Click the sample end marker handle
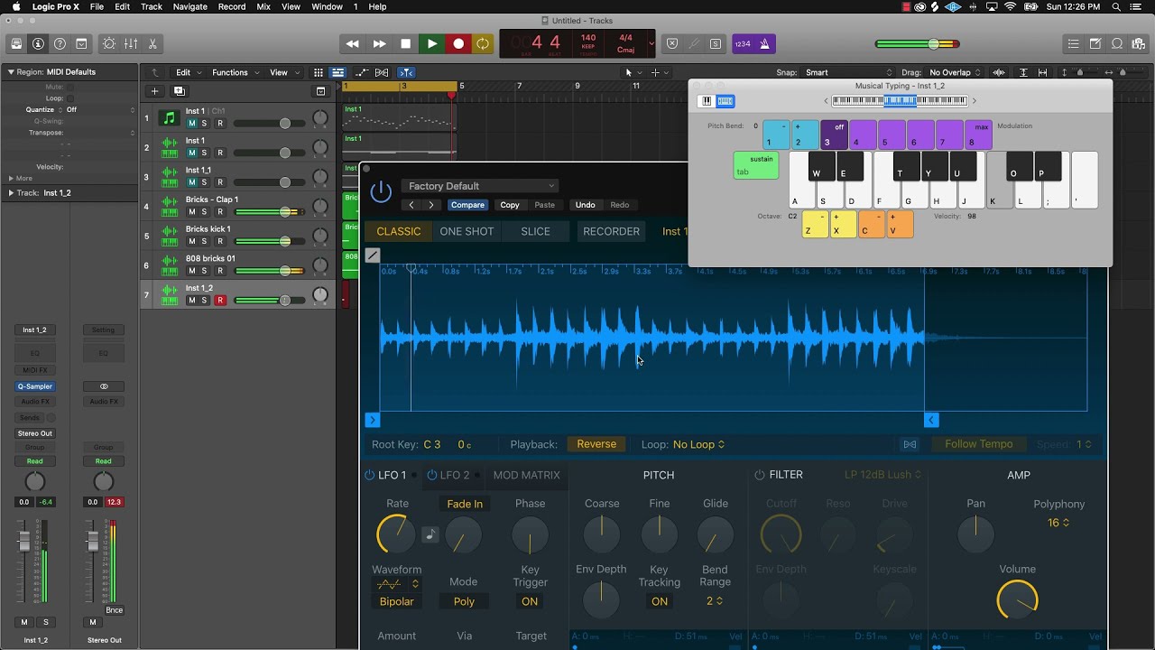This screenshot has height=650, width=1155. (931, 420)
